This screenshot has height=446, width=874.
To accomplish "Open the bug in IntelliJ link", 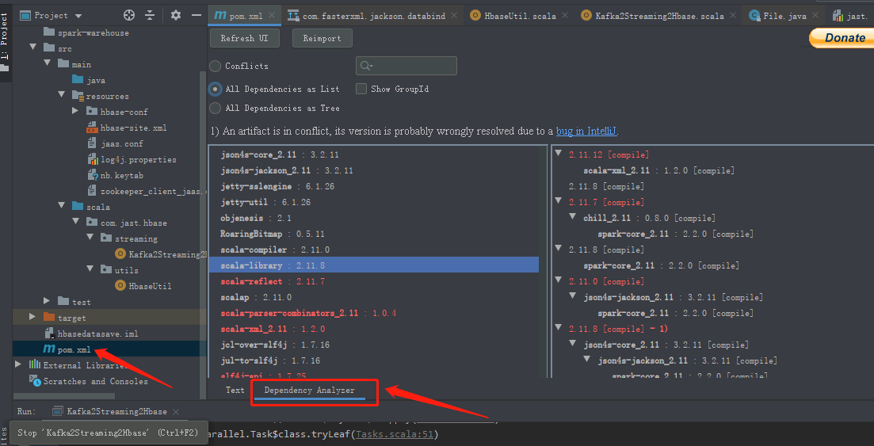I will click(586, 132).
